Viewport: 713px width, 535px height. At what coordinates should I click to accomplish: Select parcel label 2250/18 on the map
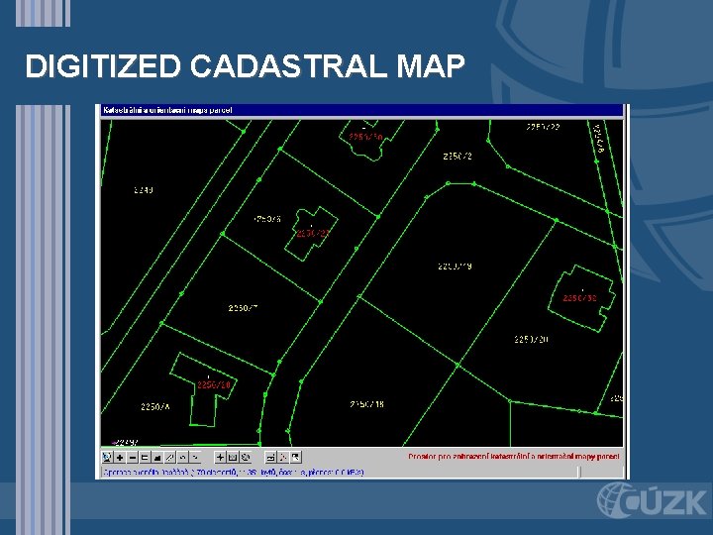click(x=367, y=404)
